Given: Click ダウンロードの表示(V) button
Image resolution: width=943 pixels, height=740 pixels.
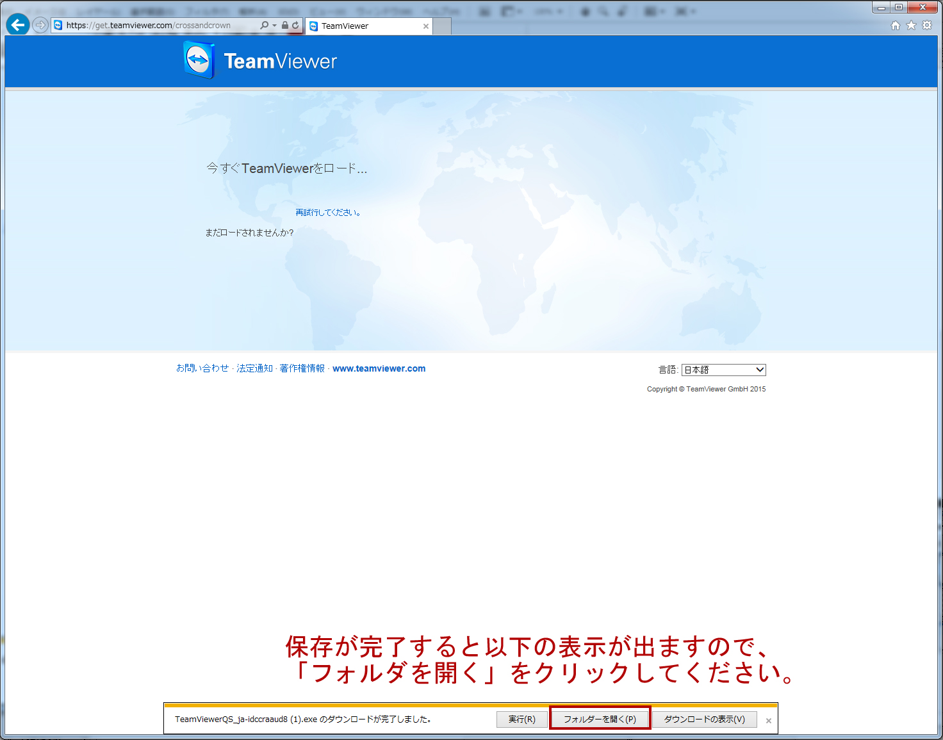Looking at the screenshot, I should pos(704,719).
